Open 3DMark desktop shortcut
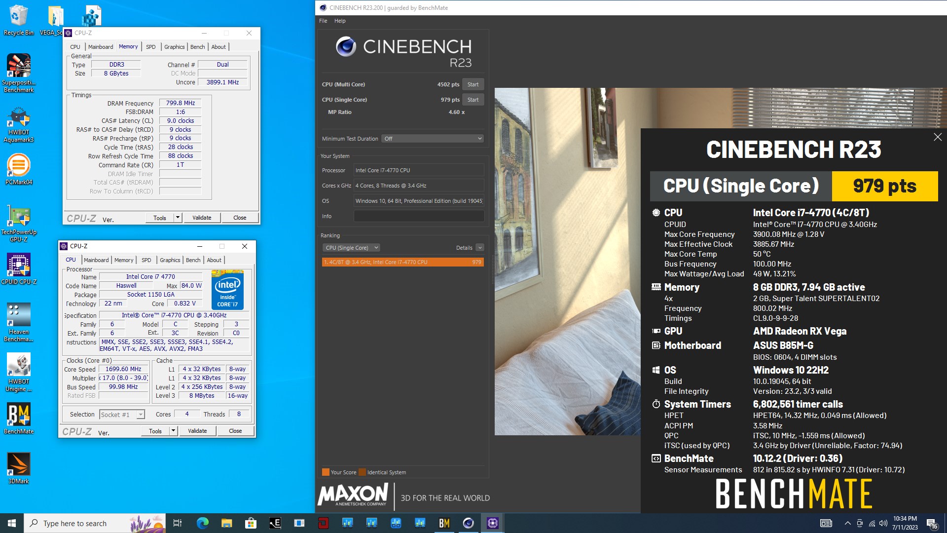 point(19,468)
